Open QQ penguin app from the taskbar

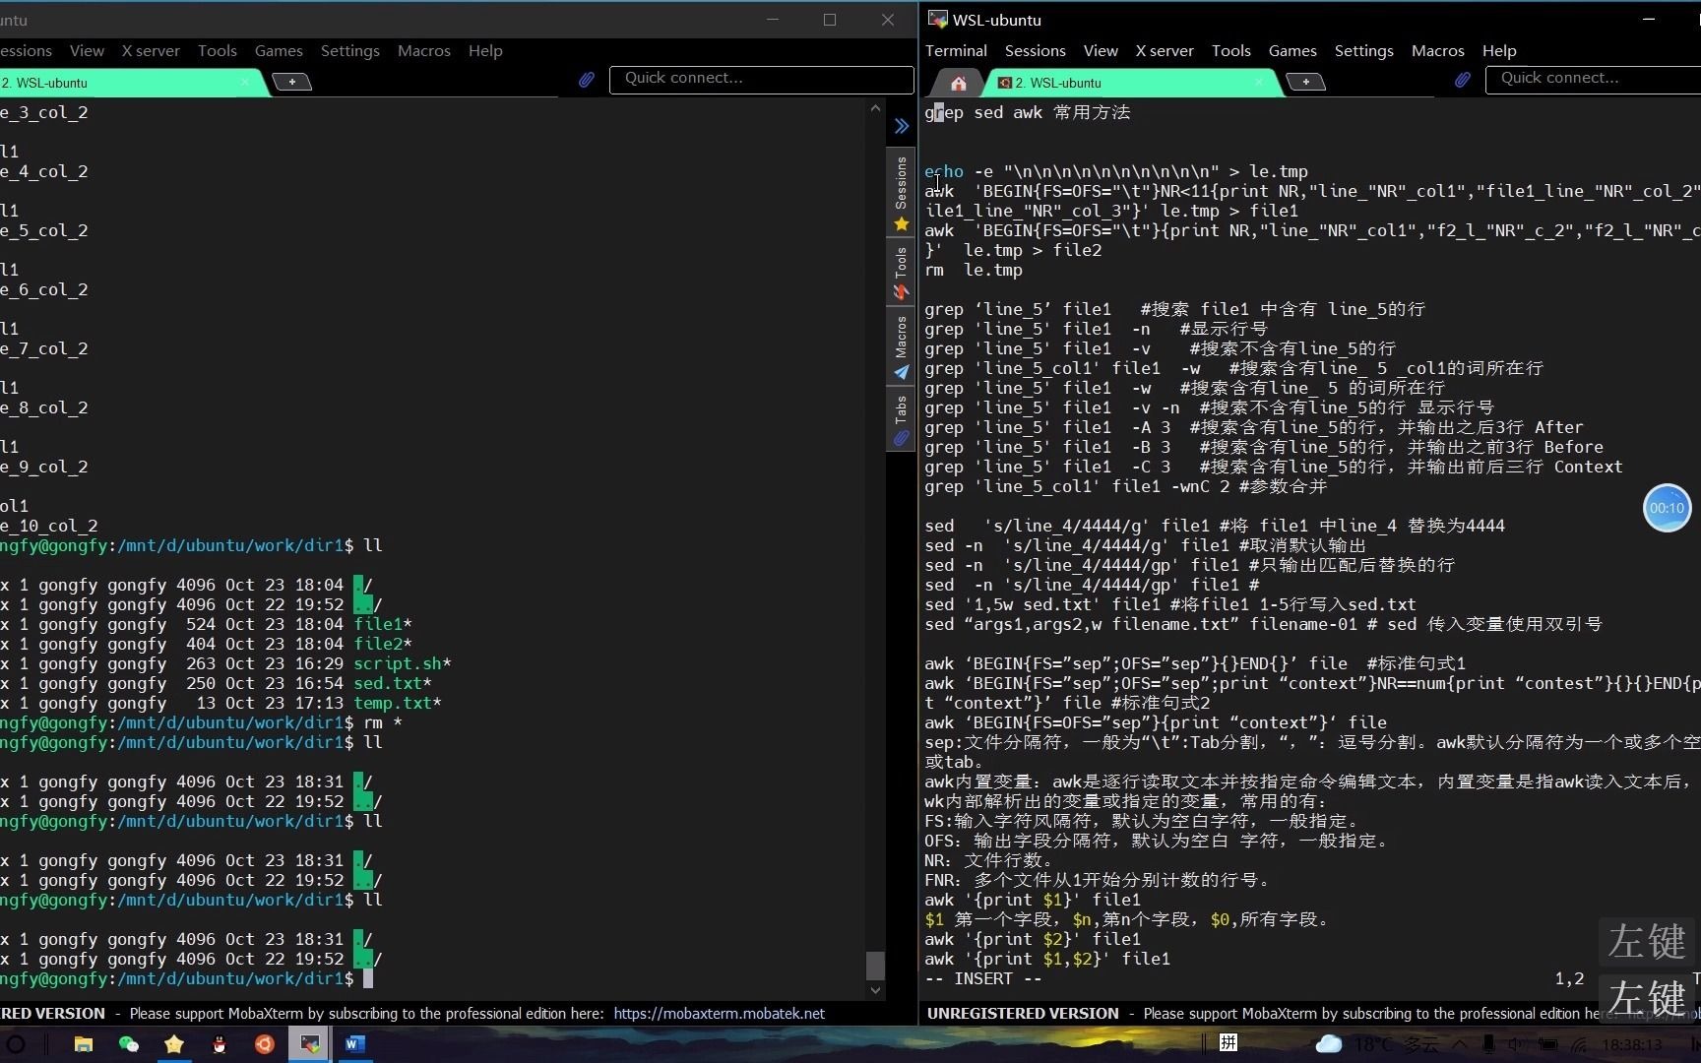point(220,1044)
